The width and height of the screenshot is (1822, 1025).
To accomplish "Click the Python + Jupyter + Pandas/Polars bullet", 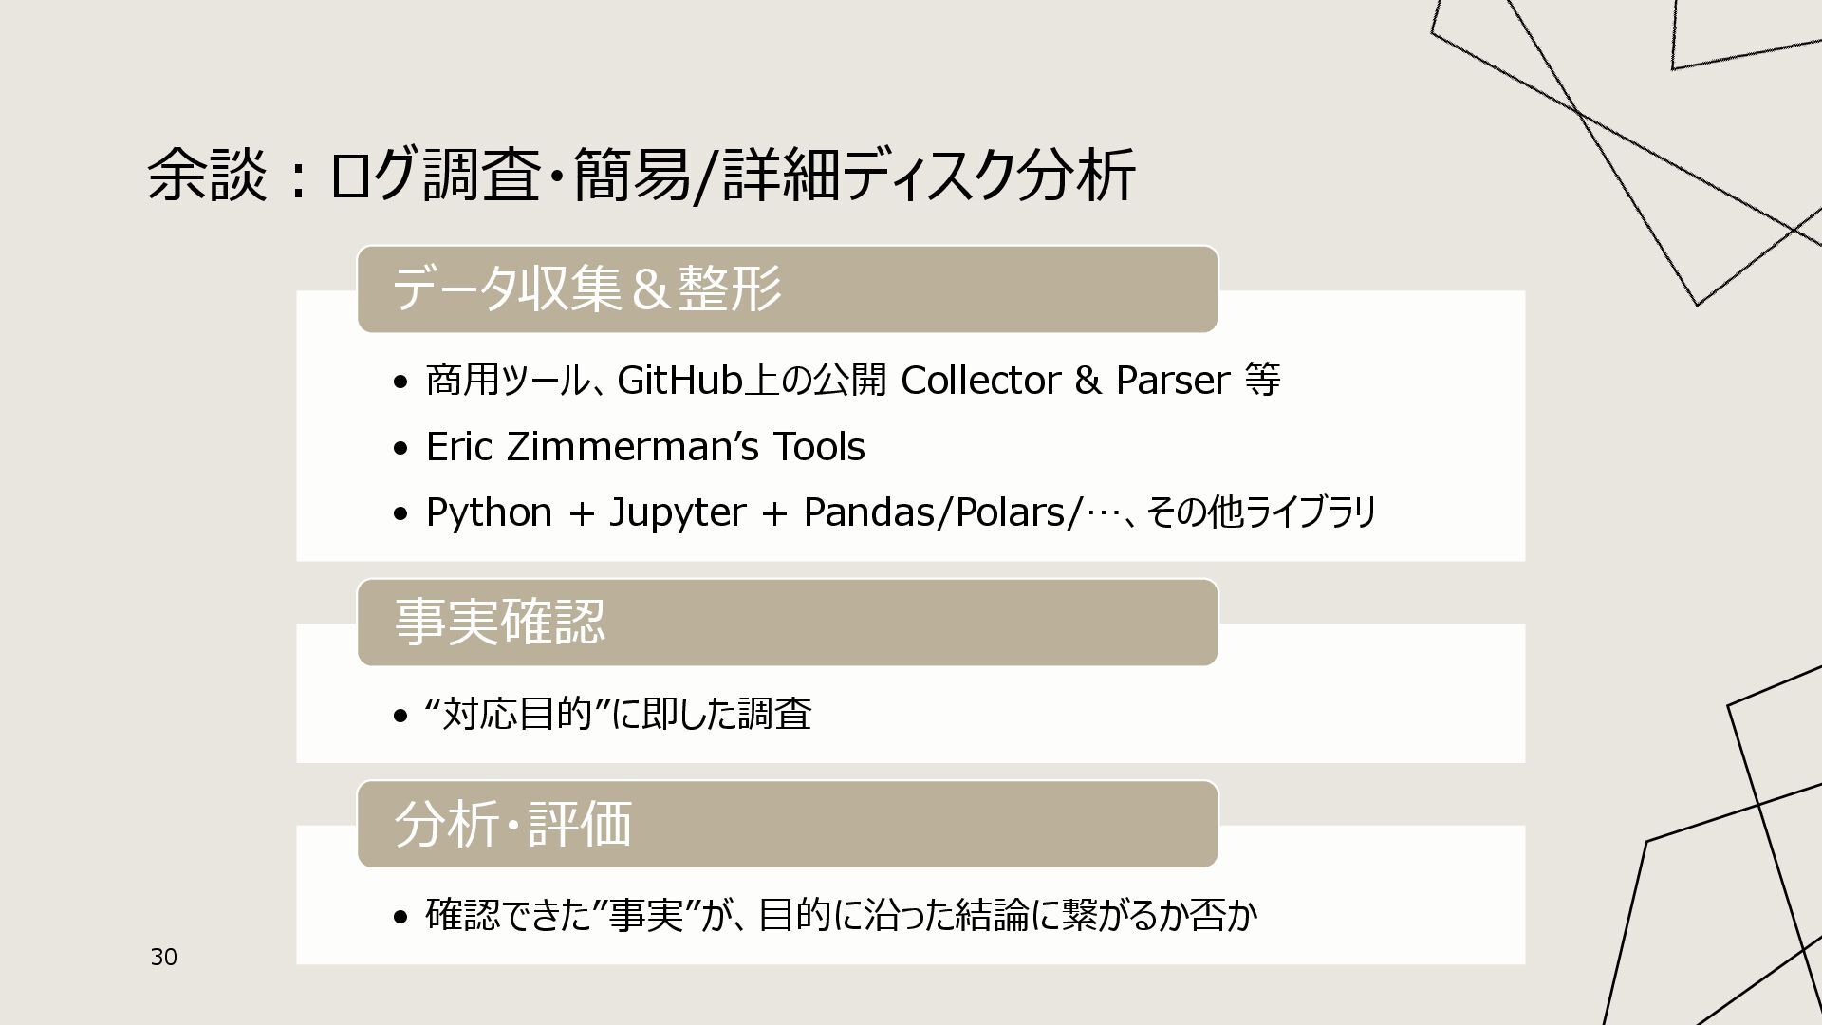I will point(901,513).
